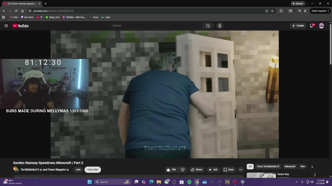Open Microsoft Edge from the taskbar
332x186 pixels.
click(151, 182)
